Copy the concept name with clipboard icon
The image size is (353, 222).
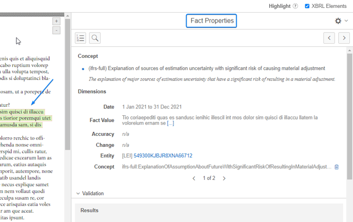[337, 167]
